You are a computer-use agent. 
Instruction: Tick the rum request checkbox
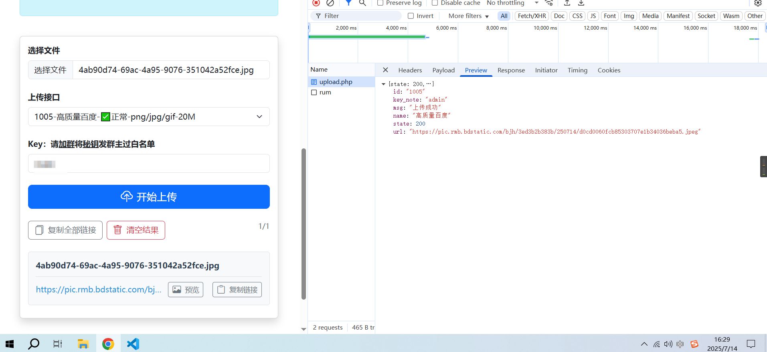click(x=314, y=92)
